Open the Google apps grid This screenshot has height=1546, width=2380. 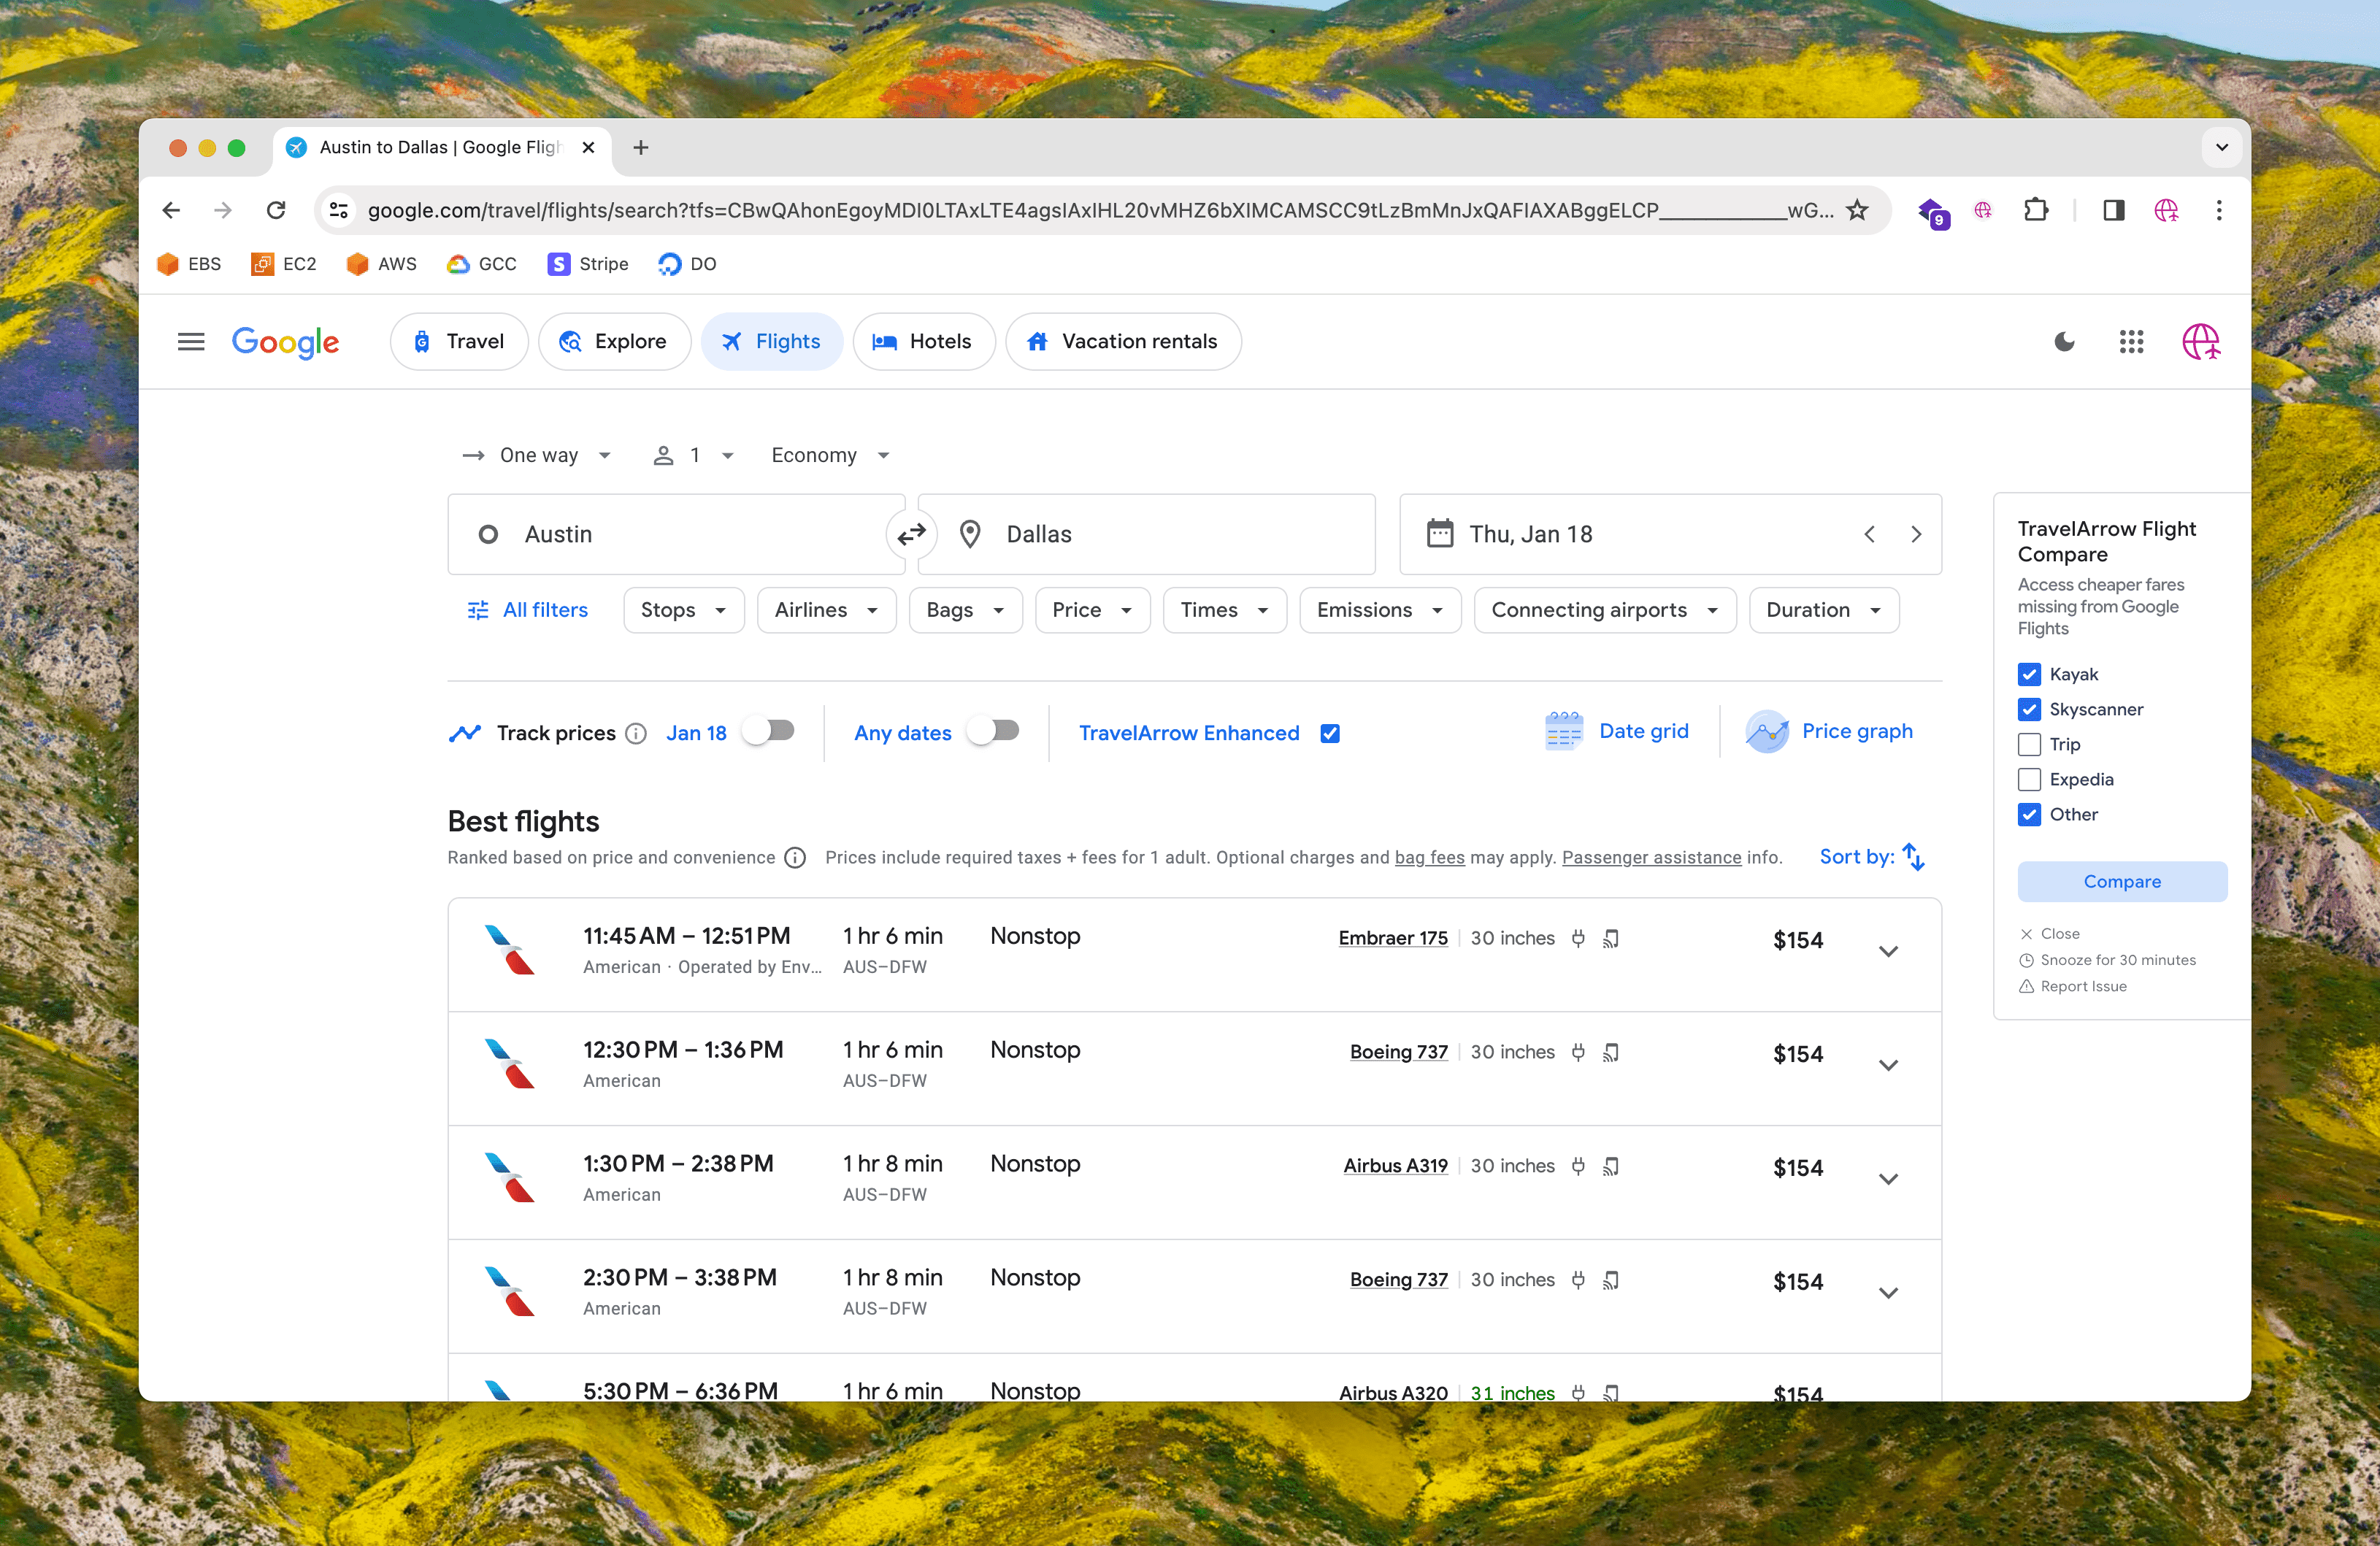(x=2131, y=342)
